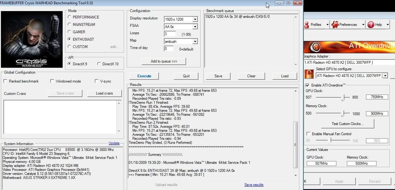Click Results panel scrollbar thumb

[x=296, y=145]
